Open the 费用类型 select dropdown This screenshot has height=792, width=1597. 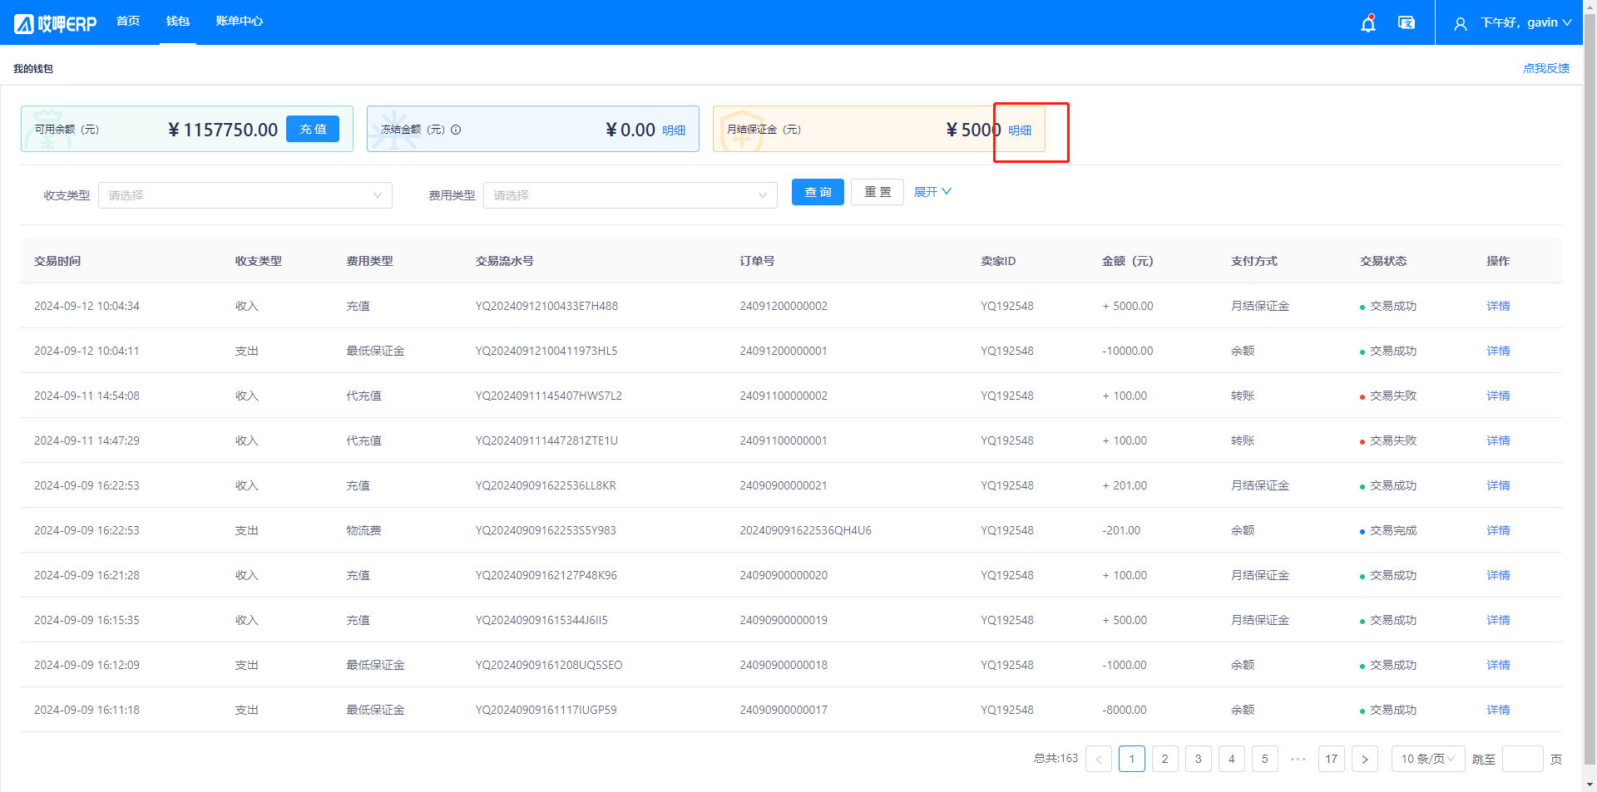click(x=630, y=195)
